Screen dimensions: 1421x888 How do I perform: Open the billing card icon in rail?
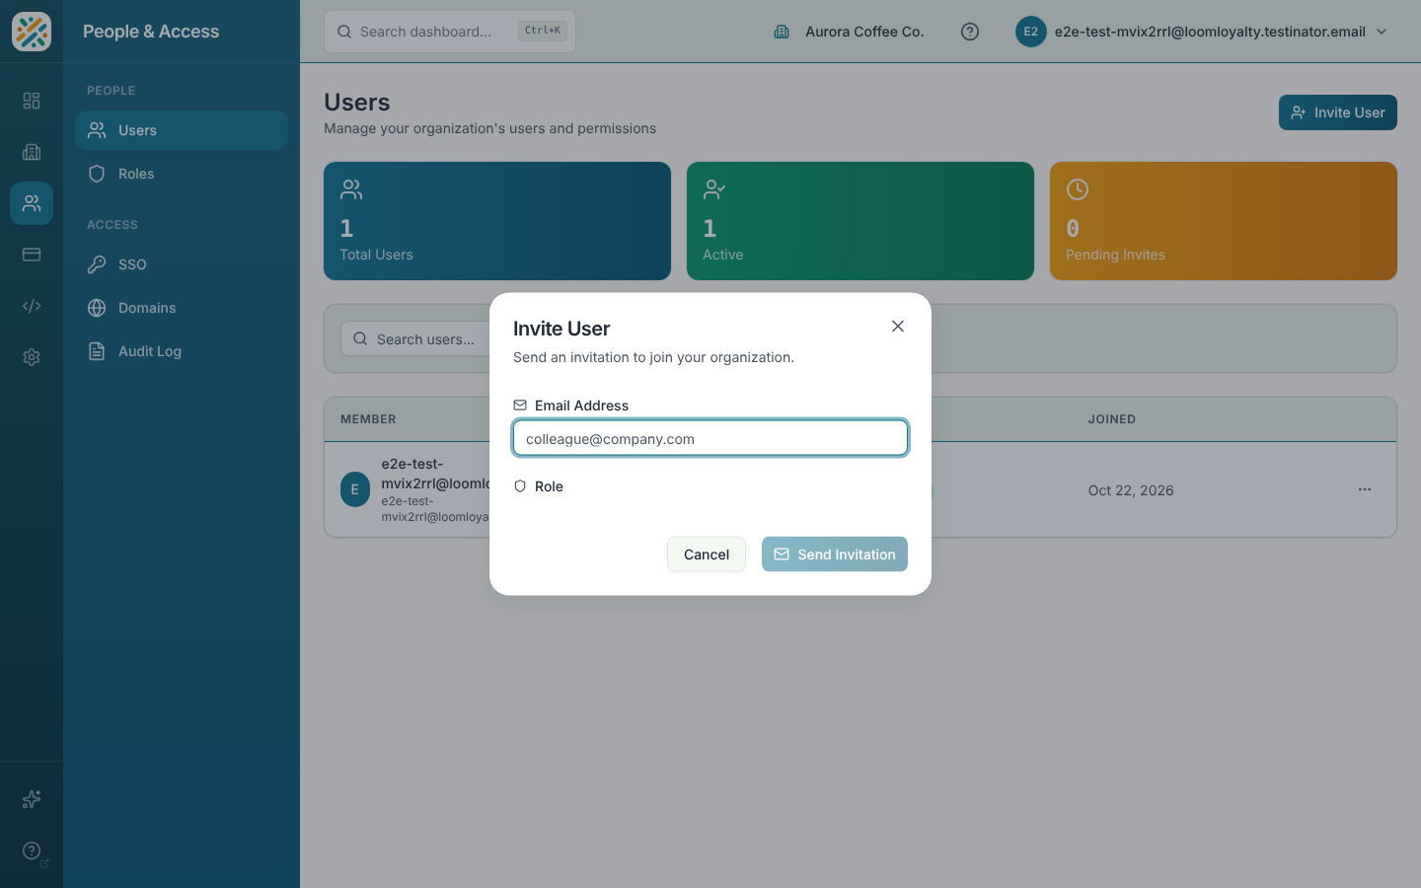pos(32,255)
